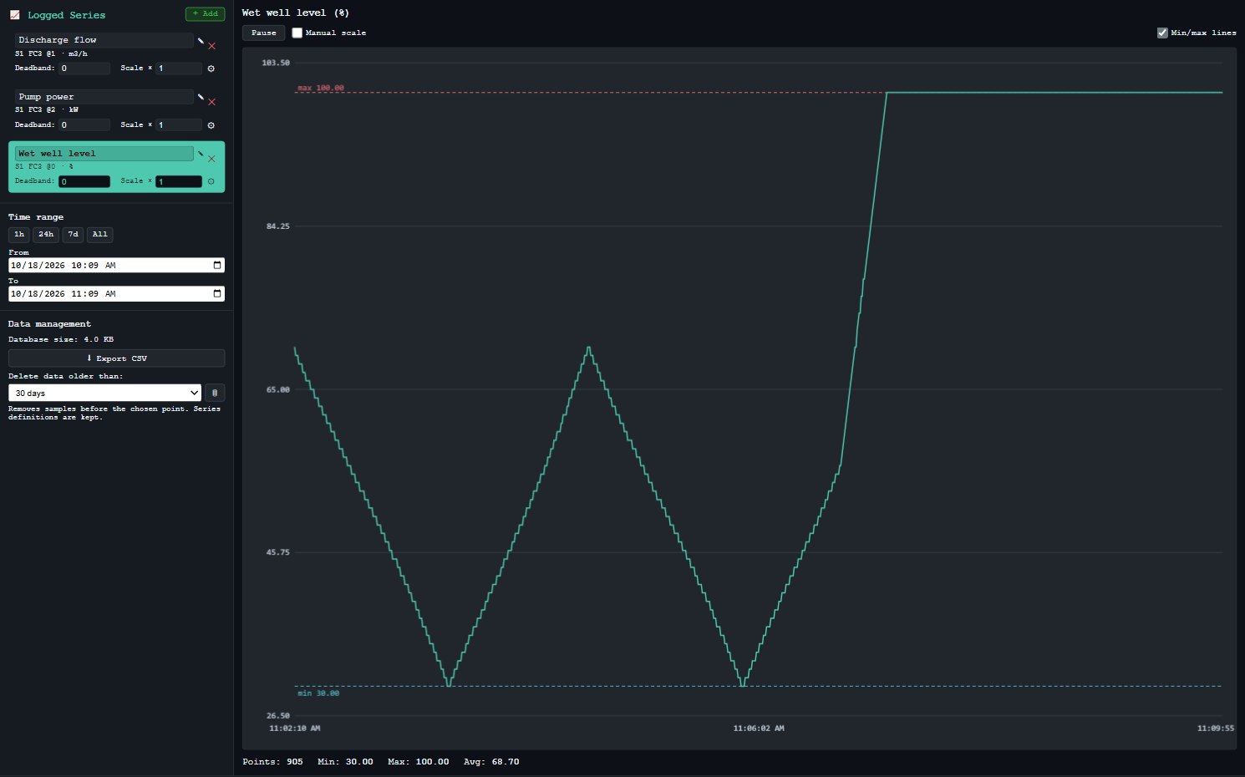Focus the Wet well level Deadband field
Viewport: 1245px width, 777px height.
tap(84, 181)
